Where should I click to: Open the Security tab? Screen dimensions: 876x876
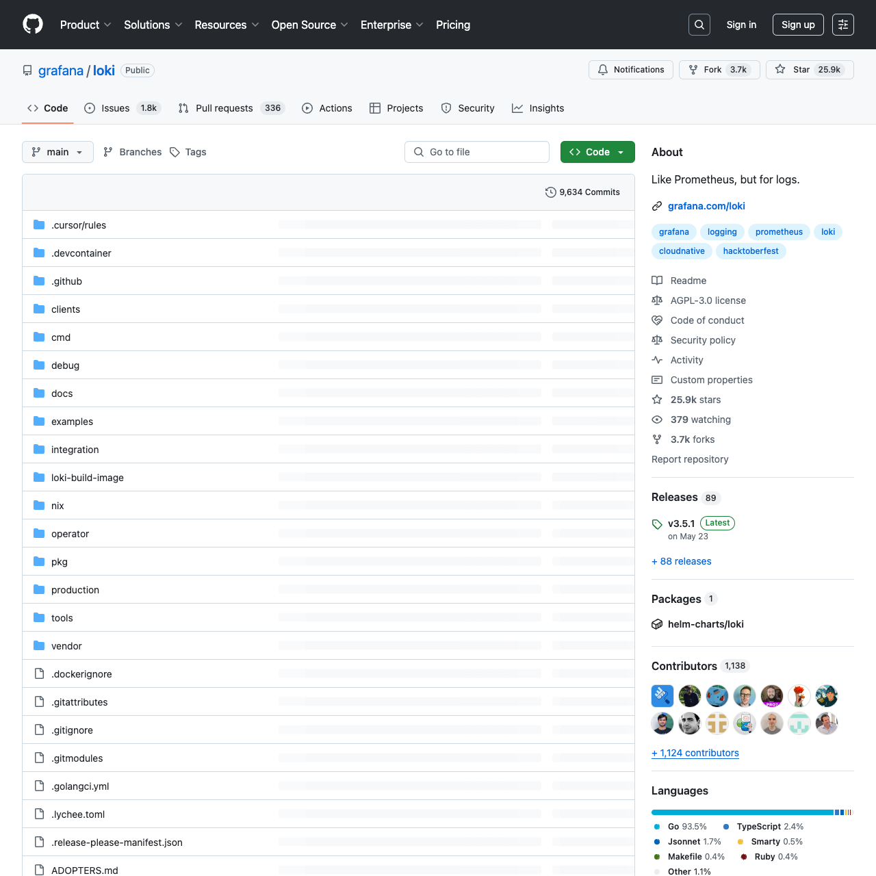[x=468, y=108]
